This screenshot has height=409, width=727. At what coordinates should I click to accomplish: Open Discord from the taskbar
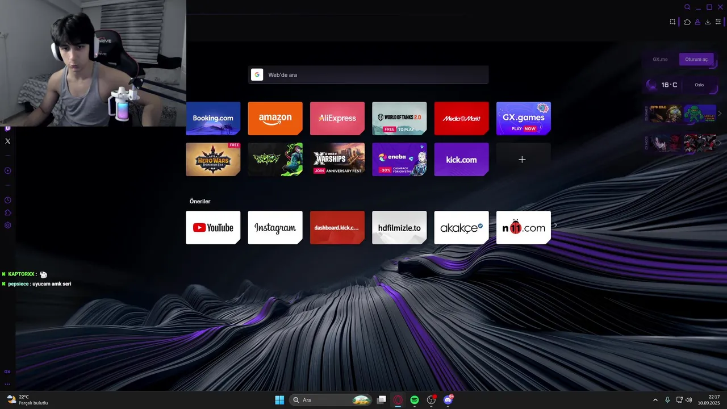pos(448,400)
